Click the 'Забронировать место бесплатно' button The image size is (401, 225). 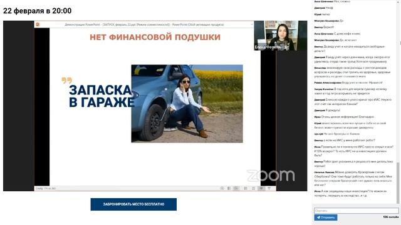click(133, 204)
